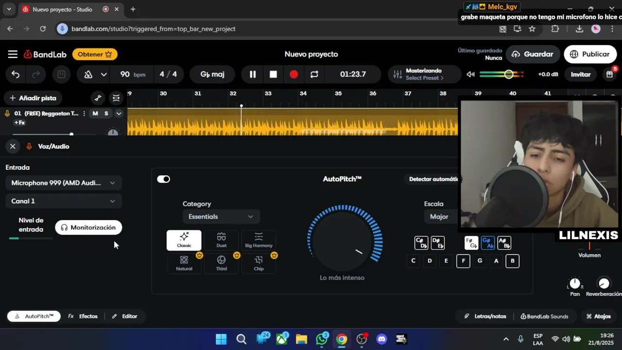Open the BandLab hamburger menu
Screen dimensions: 622x350
(x=13, y=54)
